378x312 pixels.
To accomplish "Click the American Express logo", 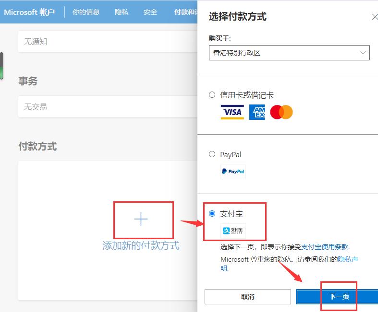I will point(257,112).
